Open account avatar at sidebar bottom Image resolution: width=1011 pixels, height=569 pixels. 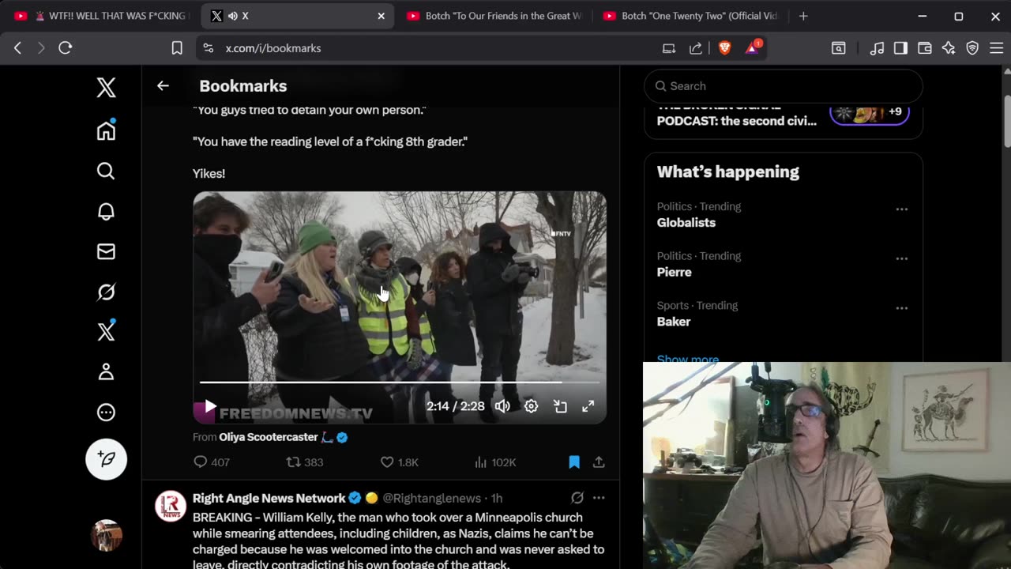click(106, 536)
